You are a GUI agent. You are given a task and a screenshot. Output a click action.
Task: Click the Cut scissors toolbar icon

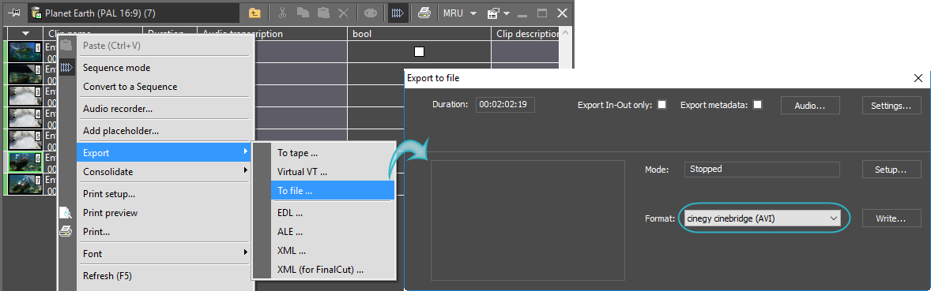click(283, 13)
